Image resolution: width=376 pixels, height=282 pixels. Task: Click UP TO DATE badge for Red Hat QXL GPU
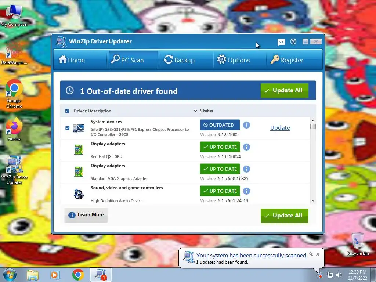[220, 147]
